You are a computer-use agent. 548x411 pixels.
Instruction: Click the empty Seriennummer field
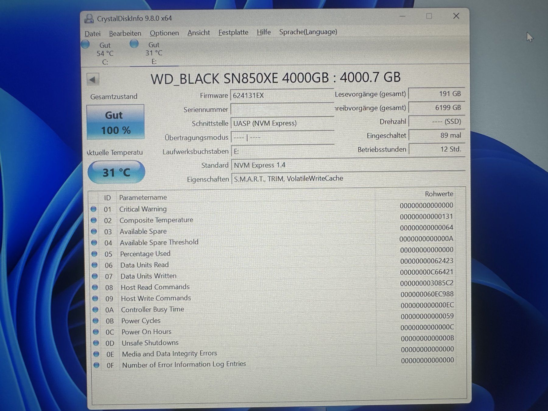(x=282, y=109)
